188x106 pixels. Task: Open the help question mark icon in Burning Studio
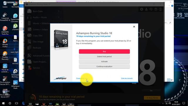tap(156, 9)
